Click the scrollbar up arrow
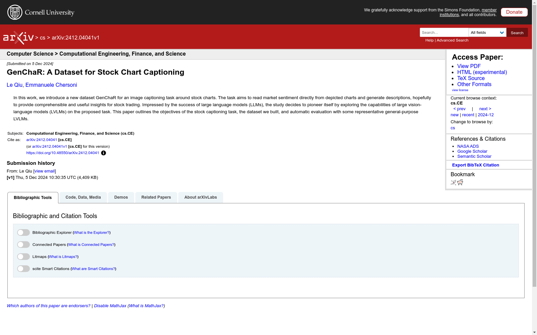The height and width of the screenshot is (335, 537). coord(534,3)
